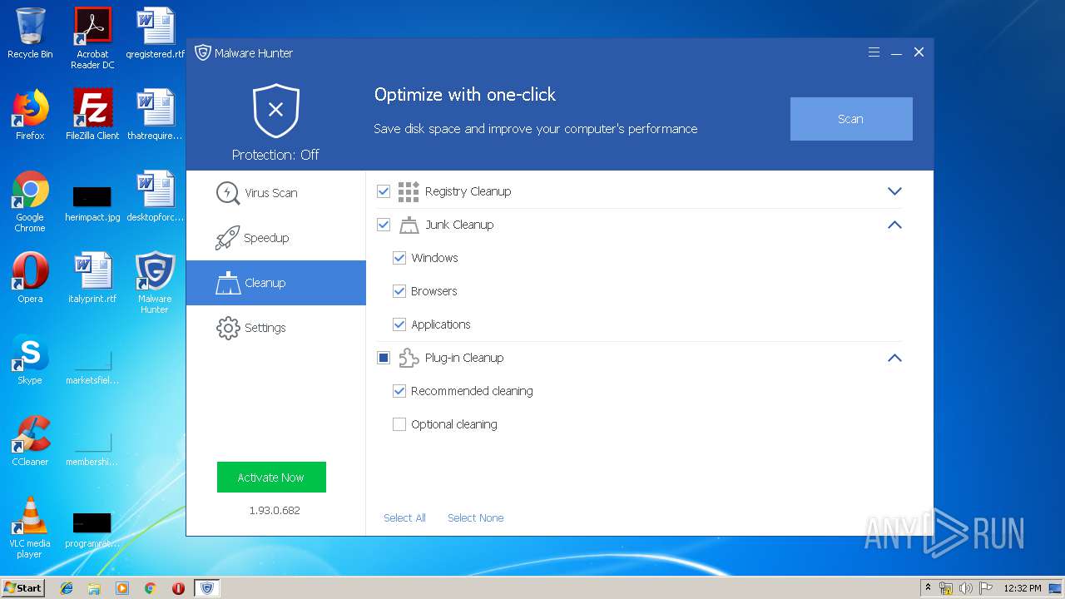
Task: Click the Scan button
Action: 851,119
